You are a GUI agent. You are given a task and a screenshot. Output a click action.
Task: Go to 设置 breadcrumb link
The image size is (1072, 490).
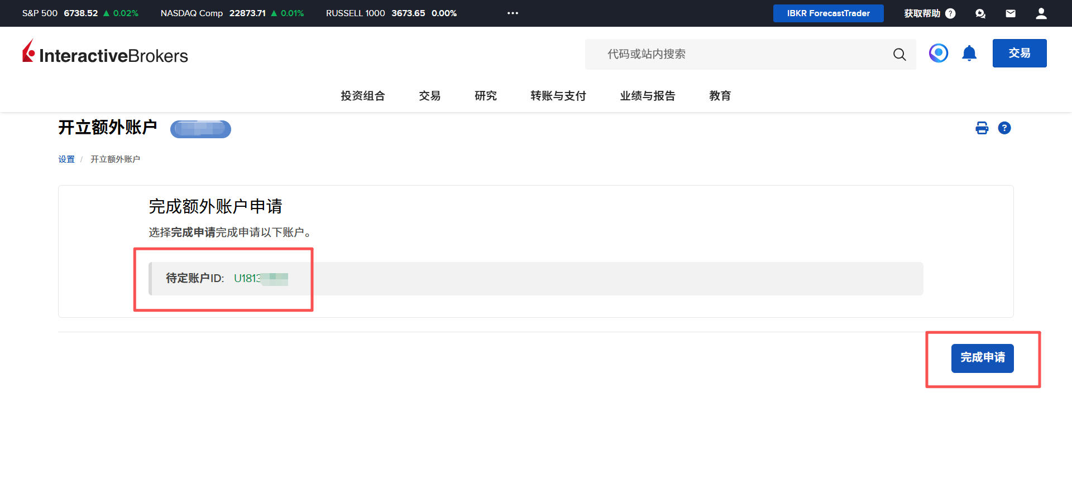point(66,159)
